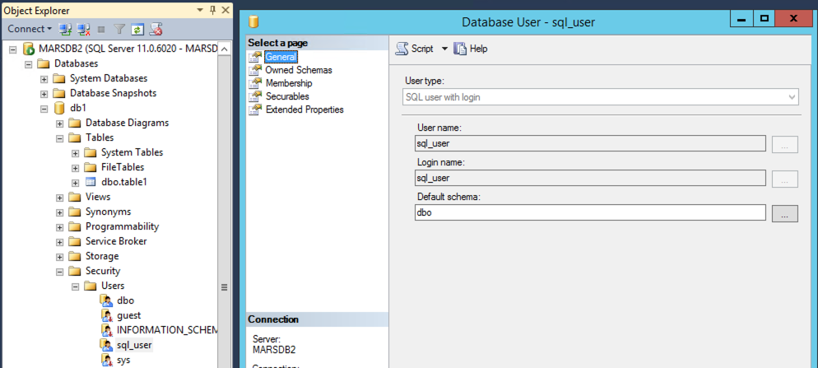Image resolution: width=818 pixels, height=368 pixels.
Task: Click the filter funnel icon
Action: pyautogui.click(x=119, y=29)
